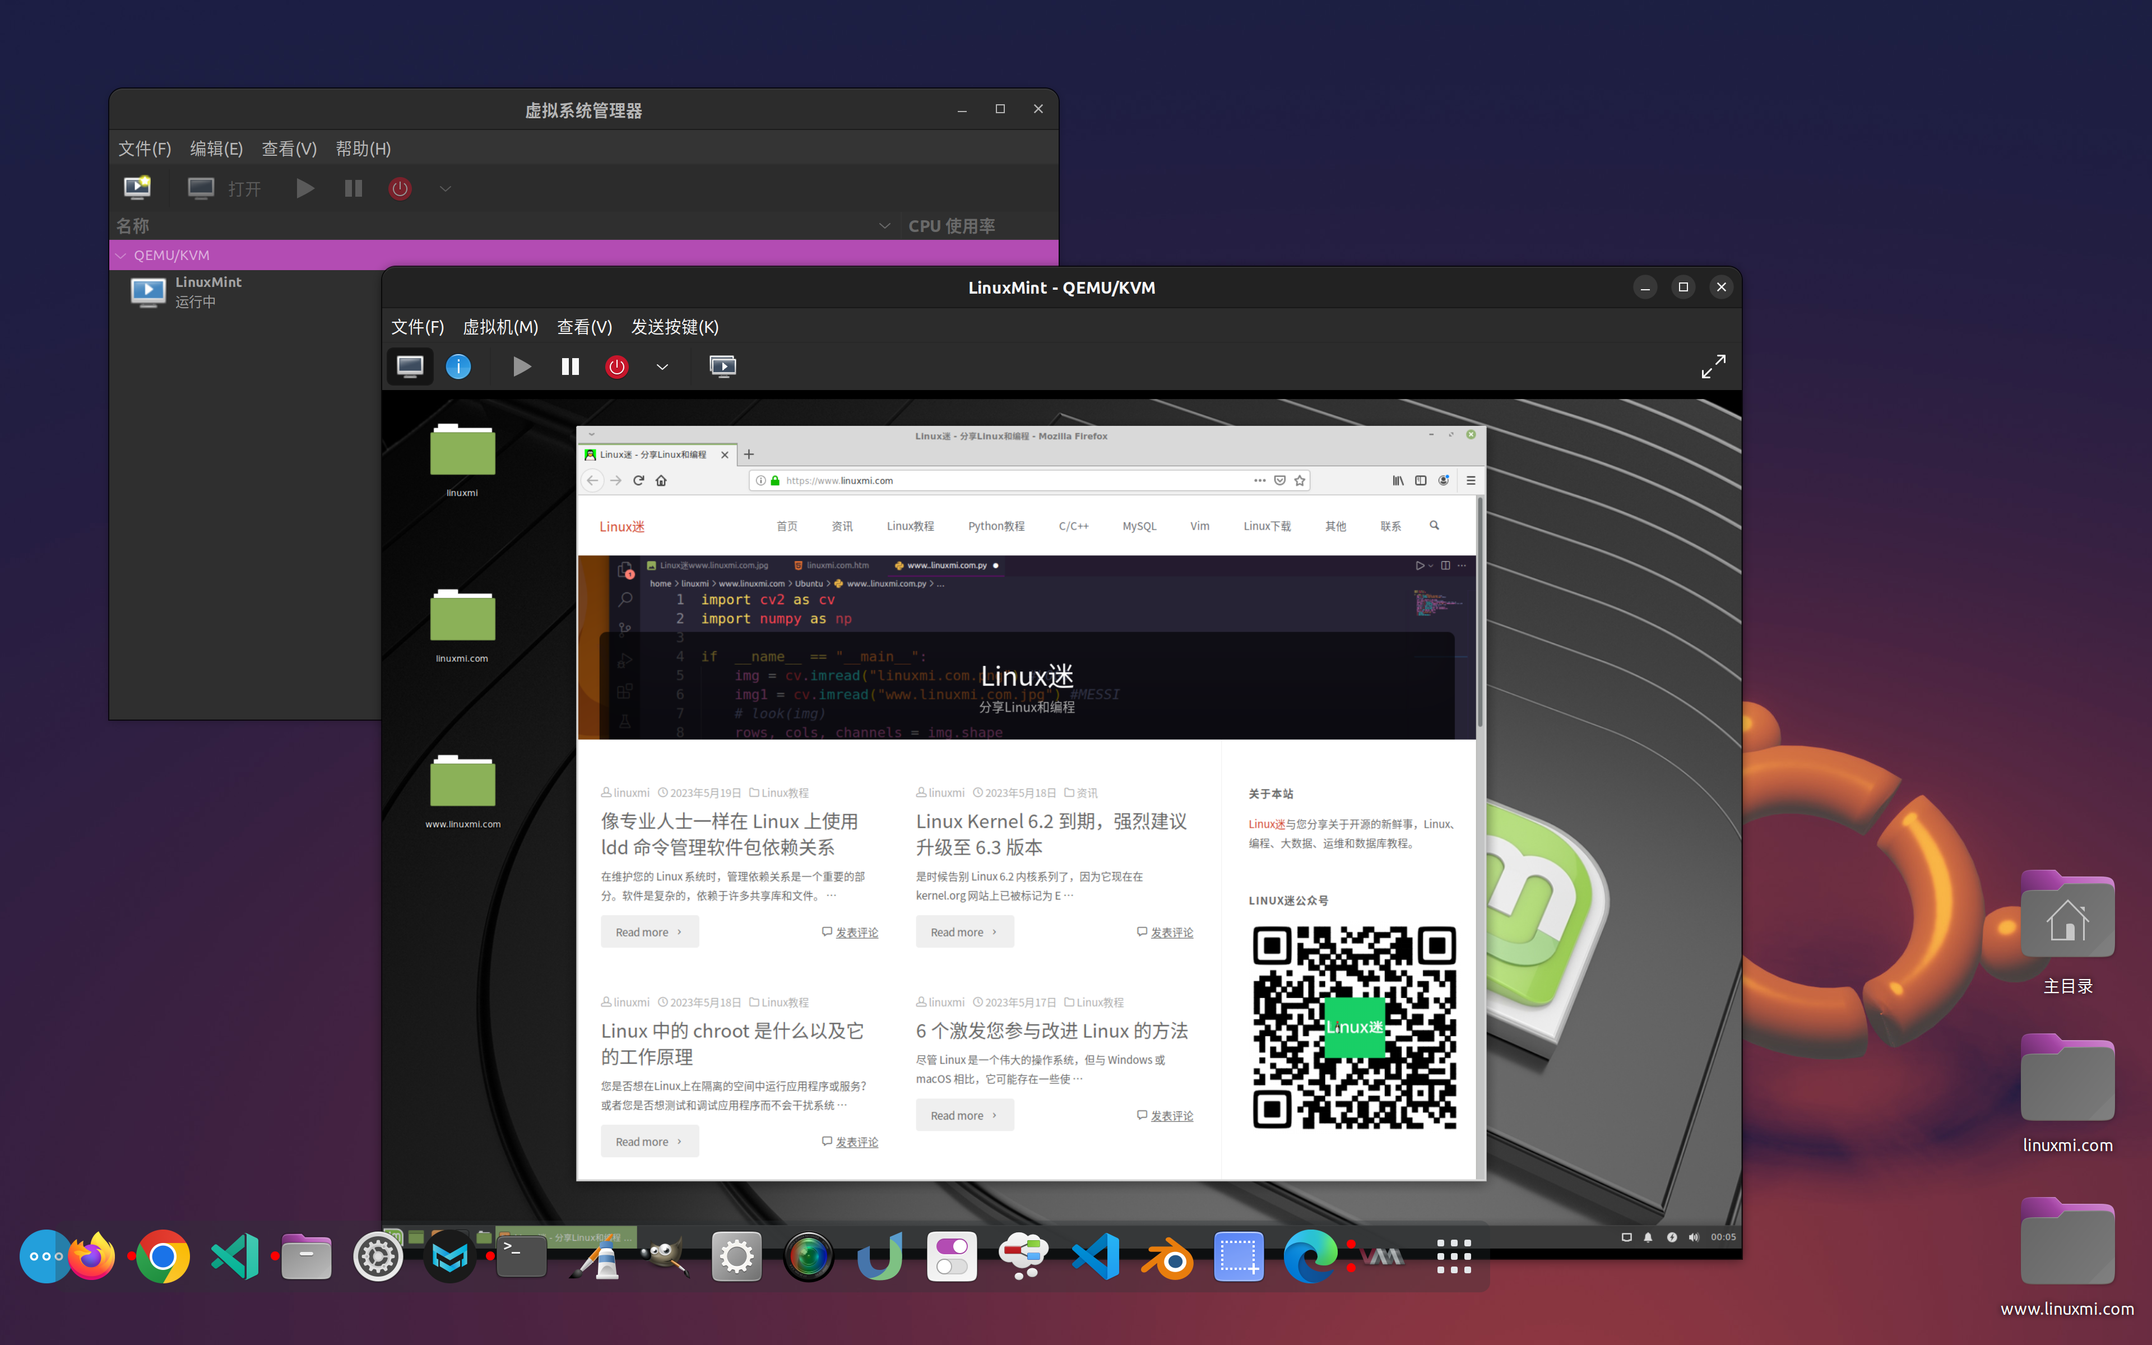Click the play button in 虚拟系统管理器 toolbar
This screenshot has width=2152, height=1345.
coord(304,189)
